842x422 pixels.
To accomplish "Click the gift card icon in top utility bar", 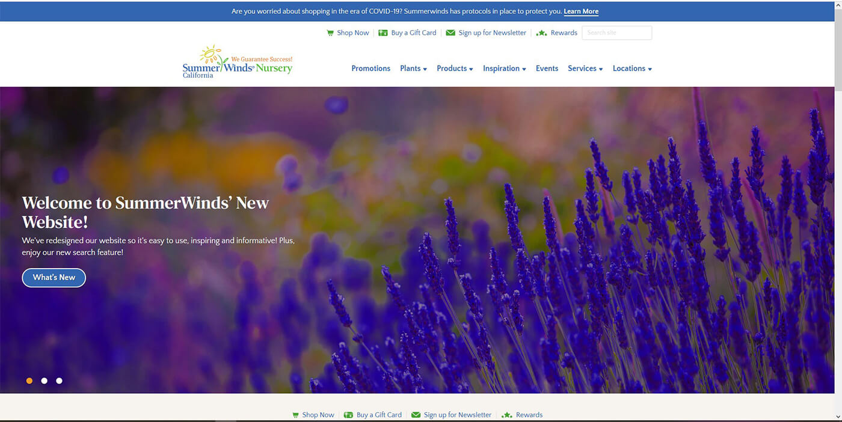I will coord(383,33).
